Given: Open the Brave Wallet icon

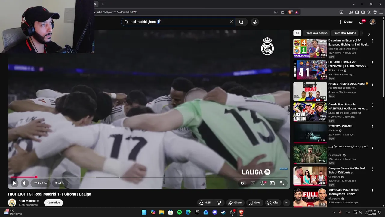Looking at the screenshot, I should pos(363,12).
